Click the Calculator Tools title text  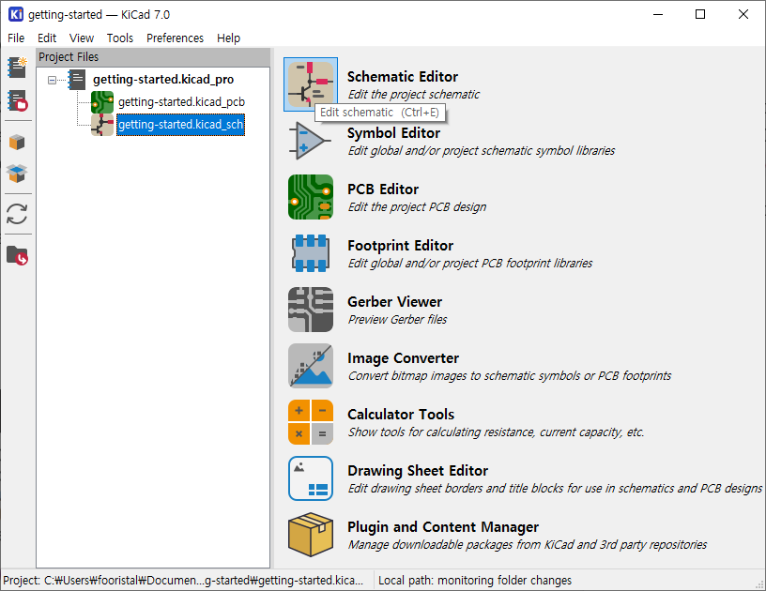click(401, 415)
